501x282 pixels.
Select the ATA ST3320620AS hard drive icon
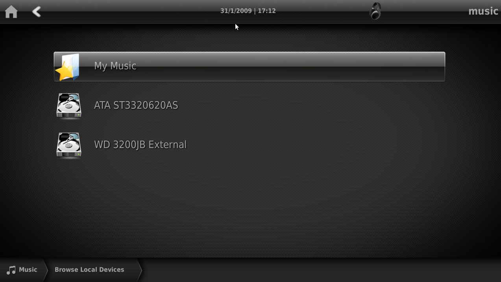coord(69,106)
